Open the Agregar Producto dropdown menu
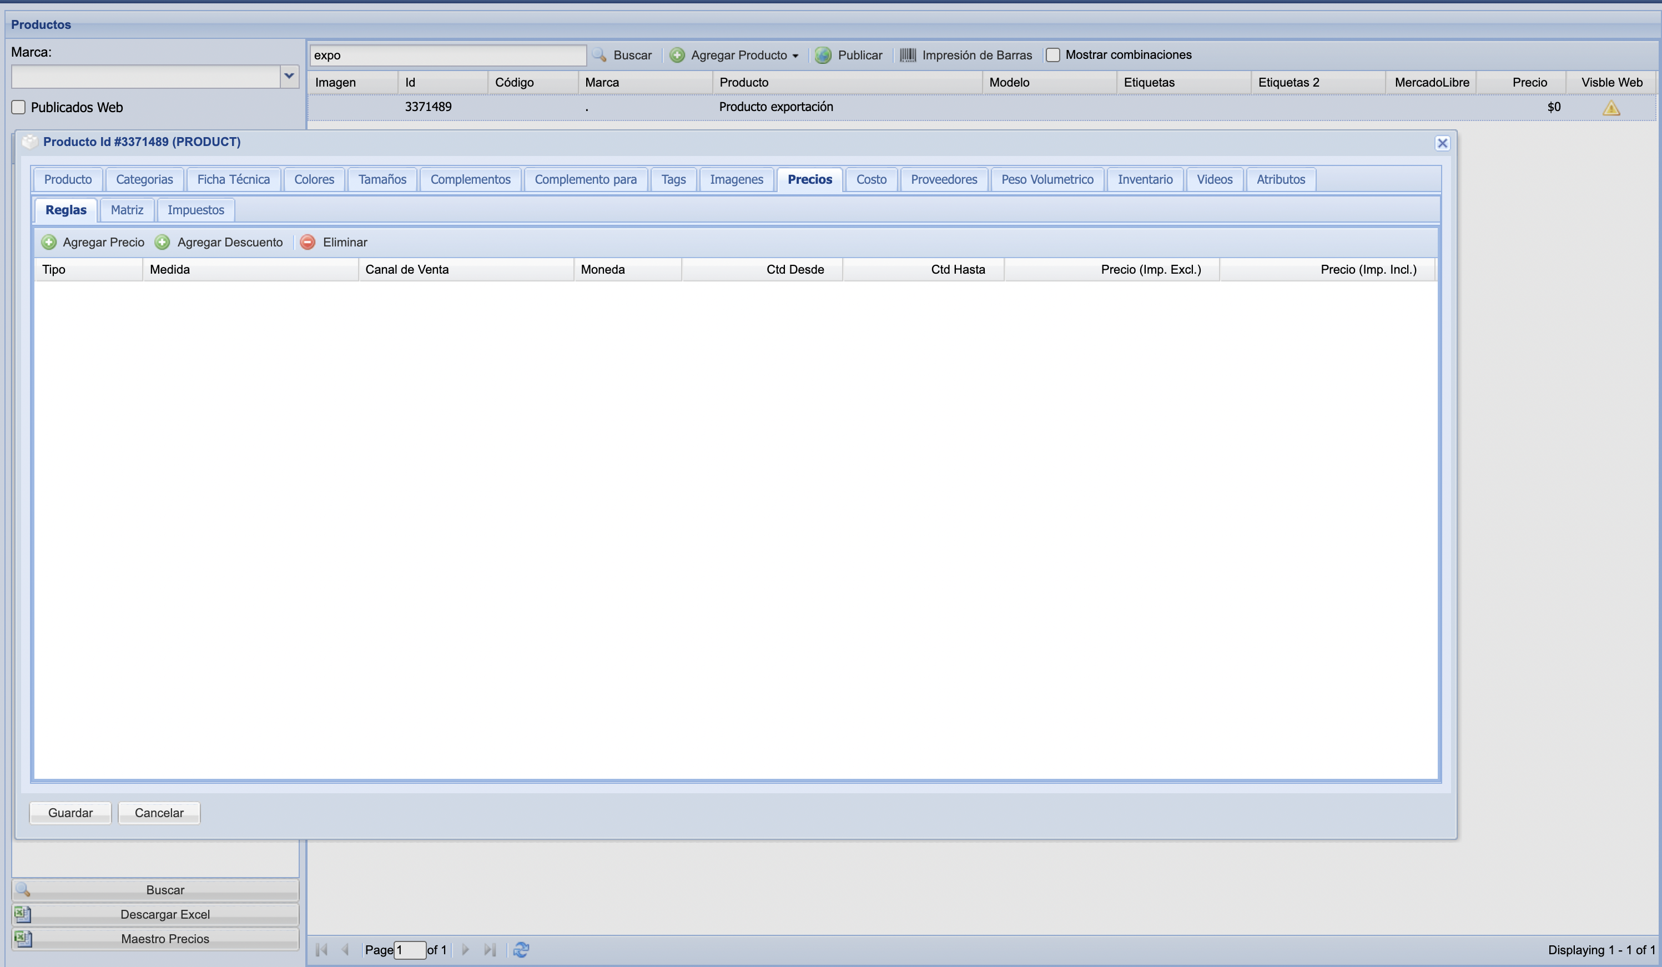This screenshot has width=1662, height=967. pyautogui.click(x=795, y=56)
